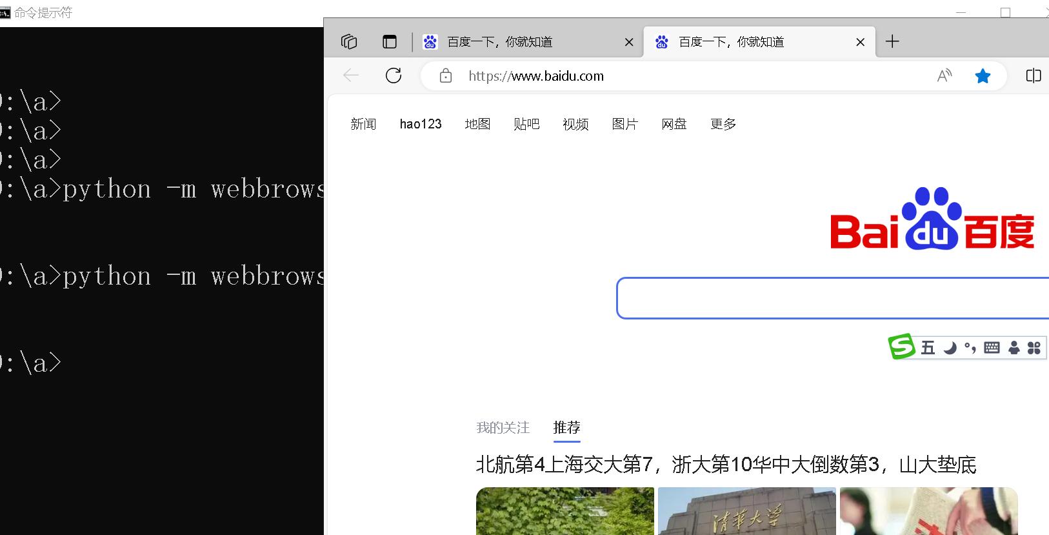View site info via the lock icon

click(445, 76)
